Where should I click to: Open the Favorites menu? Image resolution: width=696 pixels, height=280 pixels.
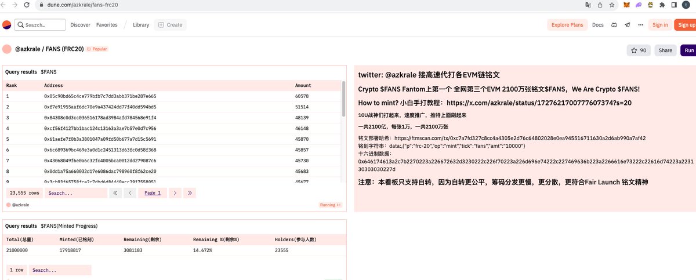(x=107, y=25)
